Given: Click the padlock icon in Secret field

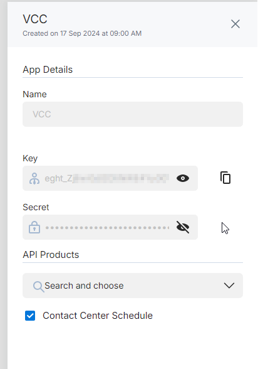Looking at the screenshot, I should 34,227.
